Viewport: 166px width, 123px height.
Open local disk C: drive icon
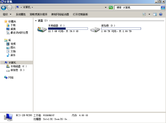[x=42, y=29]
